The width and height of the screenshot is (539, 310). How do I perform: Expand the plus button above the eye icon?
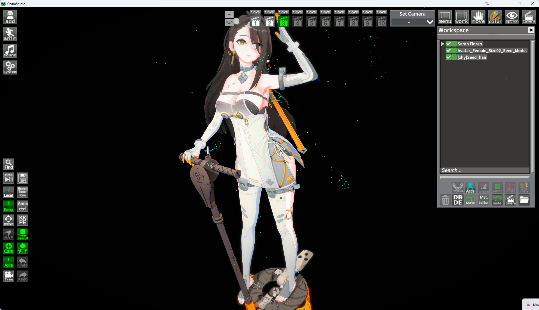tap(229, 14)
